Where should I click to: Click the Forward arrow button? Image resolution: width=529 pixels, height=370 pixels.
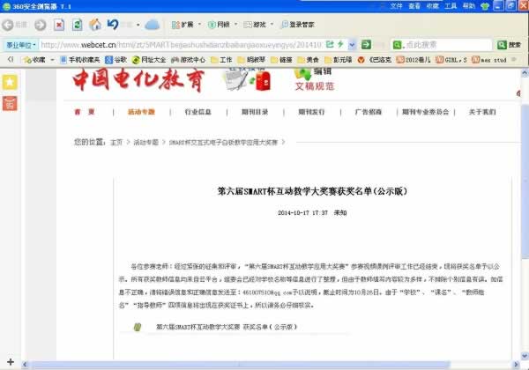click(x=41, y=25)
